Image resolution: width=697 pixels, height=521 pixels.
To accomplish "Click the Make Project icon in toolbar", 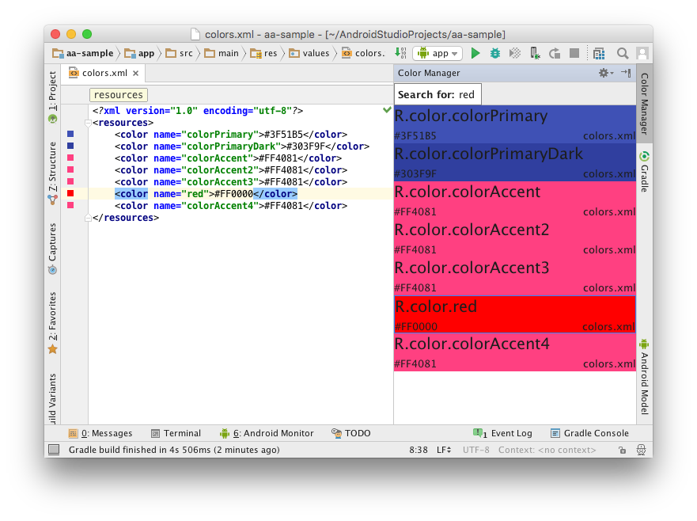I will click(400, 53).
